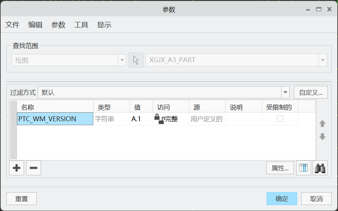This screenshot has width=338, height=211.
Task: Open the 过滤方式 filter dropdown showing 默认
Action: coord(285,92)
